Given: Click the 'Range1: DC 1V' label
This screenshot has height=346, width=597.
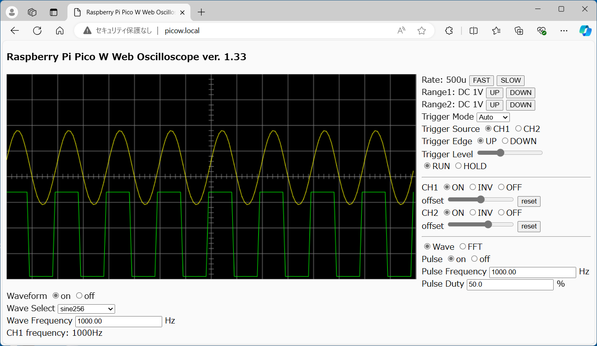Looking at the screenshot, I should click(x=452, y=92).
